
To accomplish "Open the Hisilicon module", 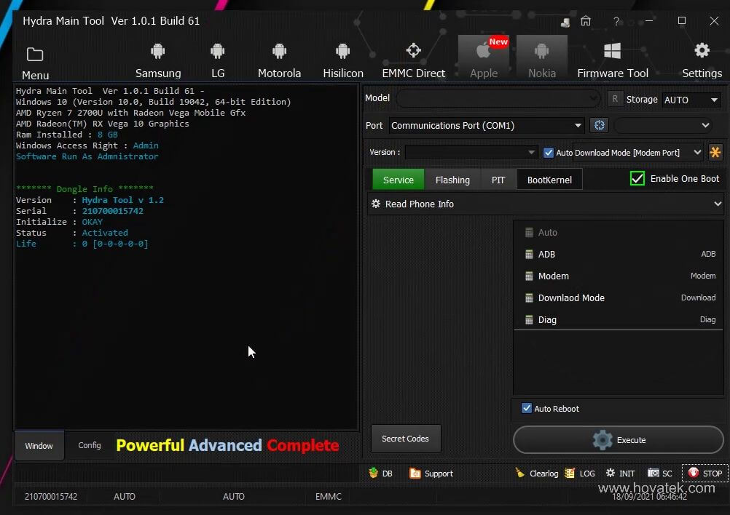I will (342, 60).
